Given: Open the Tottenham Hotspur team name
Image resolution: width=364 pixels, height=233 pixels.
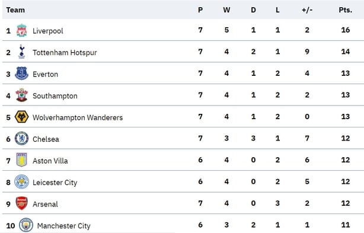Looking at the screenshot, I should 65,53.
